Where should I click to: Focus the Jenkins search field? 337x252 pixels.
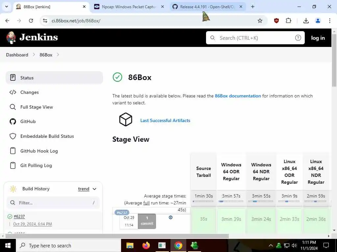coord(255,38)
